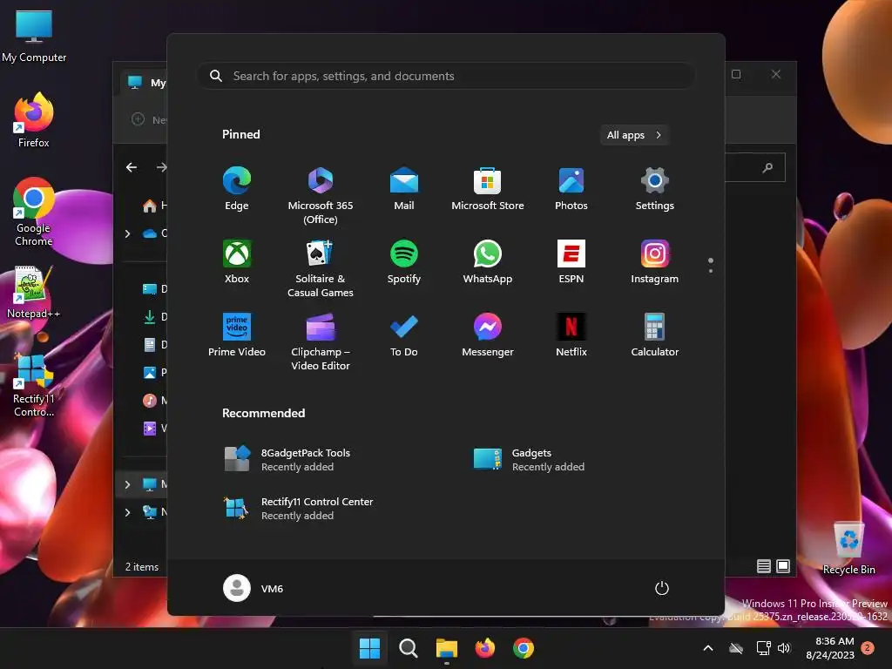Open recommended Gadgets item
This screenshot has width=892, height=669.
coord(529,460)
